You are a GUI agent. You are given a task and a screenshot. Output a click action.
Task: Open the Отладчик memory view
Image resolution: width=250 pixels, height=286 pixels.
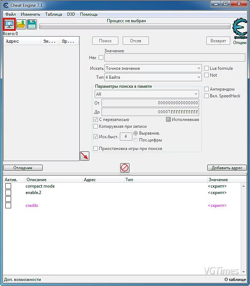(23, 168)
